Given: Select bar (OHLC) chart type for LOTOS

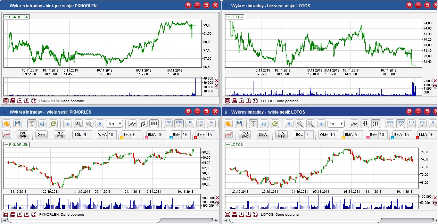Looking at the screenshot, I should [365, 124].
